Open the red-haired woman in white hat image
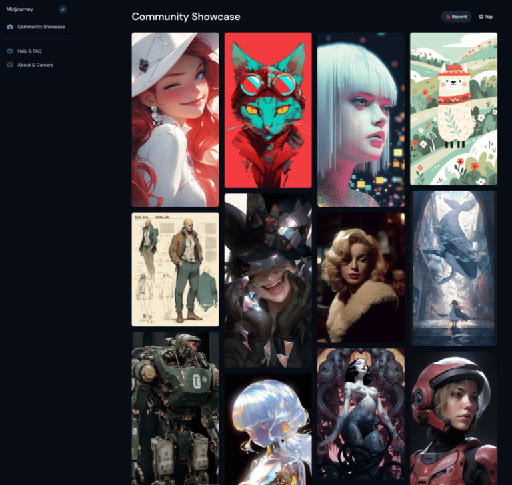The image size is (512, 485). point(175,119)
